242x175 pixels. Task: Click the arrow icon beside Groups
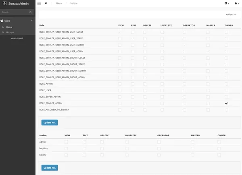coord(3,32)
